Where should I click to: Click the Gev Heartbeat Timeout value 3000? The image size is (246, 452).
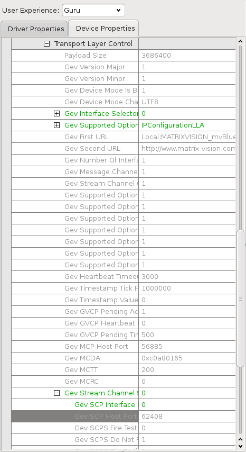point(187,277)
